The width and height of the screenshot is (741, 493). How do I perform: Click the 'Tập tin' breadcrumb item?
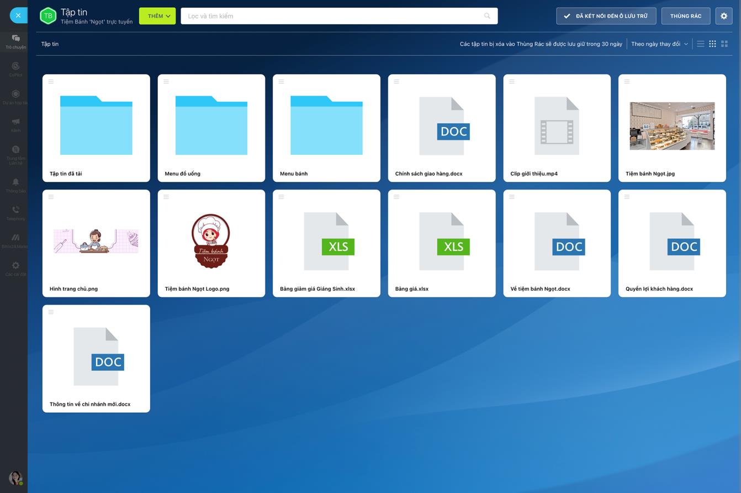50,44
